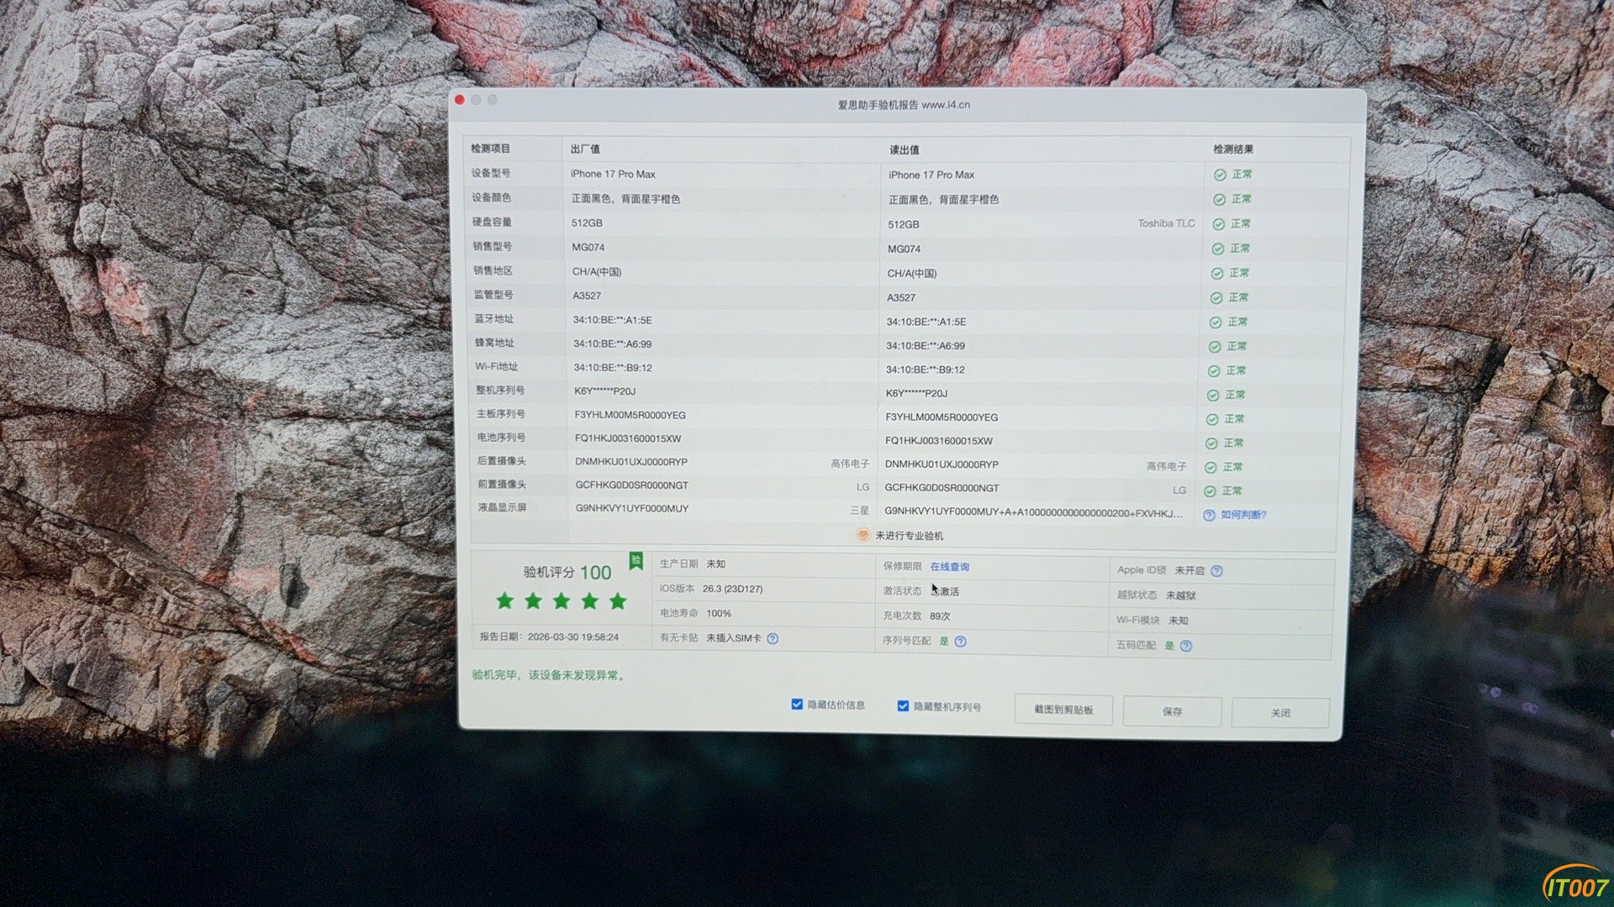Click the five-star rating row
Image resolution: width=1614 pixels, height=907 pixels.
pos(561,601)
